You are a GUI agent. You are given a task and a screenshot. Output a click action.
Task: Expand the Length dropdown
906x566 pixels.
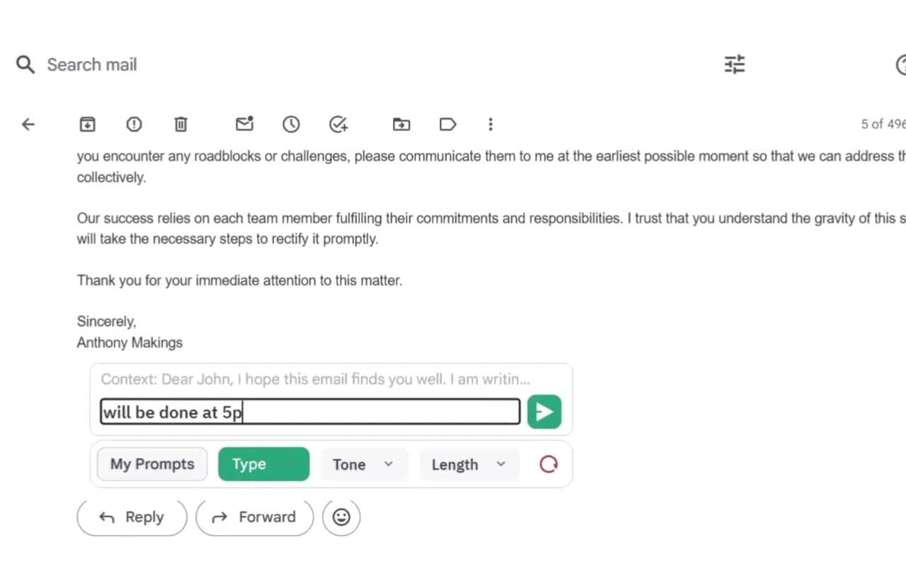click(469, 464)
